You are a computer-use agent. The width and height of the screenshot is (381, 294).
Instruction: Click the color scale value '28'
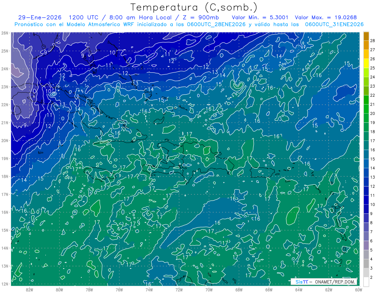tap(373, 41)
